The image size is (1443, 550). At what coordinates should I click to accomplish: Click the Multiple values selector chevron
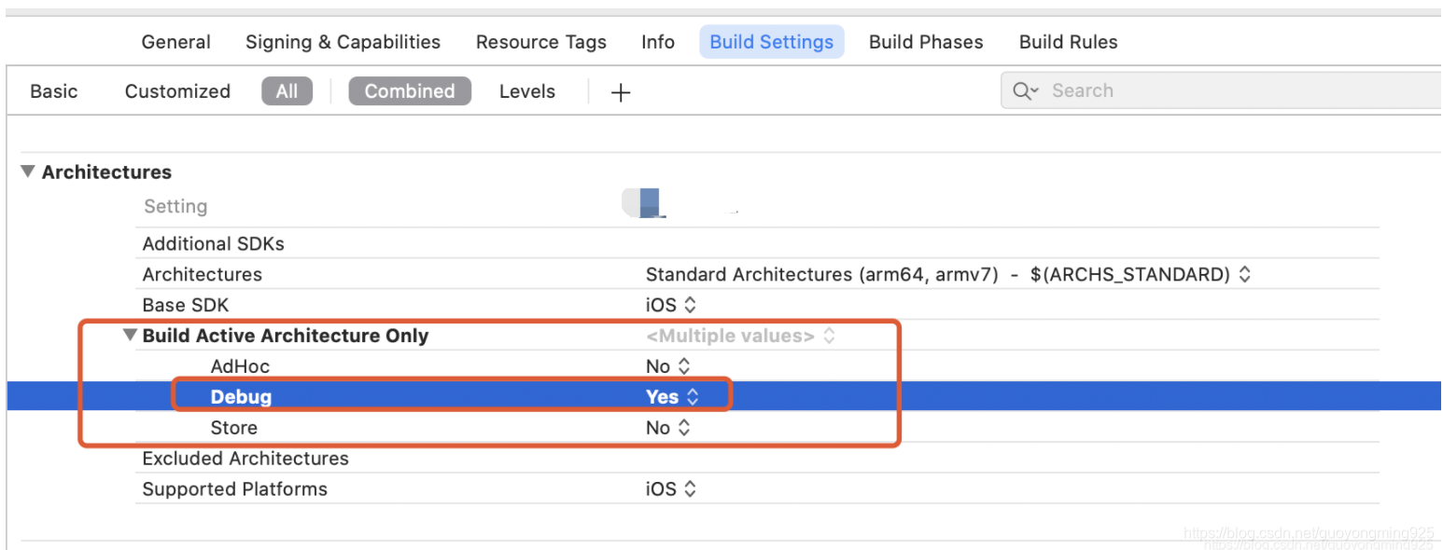coord(829,336)
